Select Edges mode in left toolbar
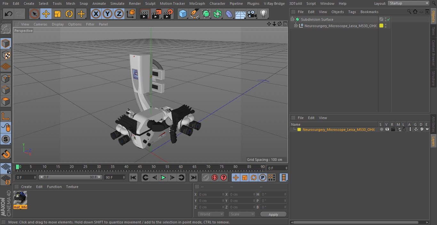The image size is (437, 225). click(x=6, y=90)
